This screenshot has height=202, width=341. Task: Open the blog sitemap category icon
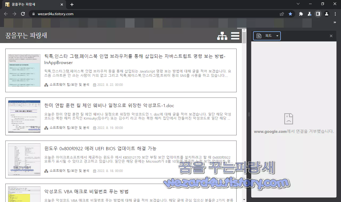pos(222,36)
